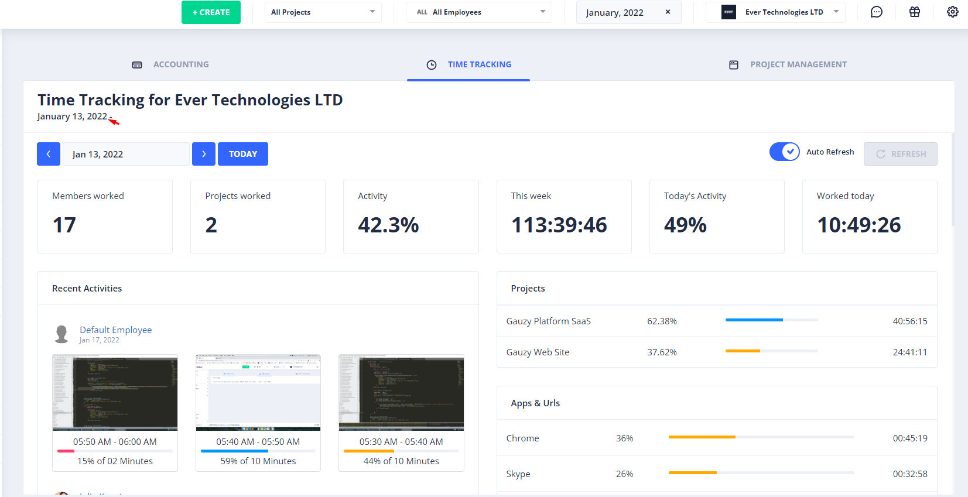
Task: Click the page vertical scrollbar
Action: click(953, 180)
